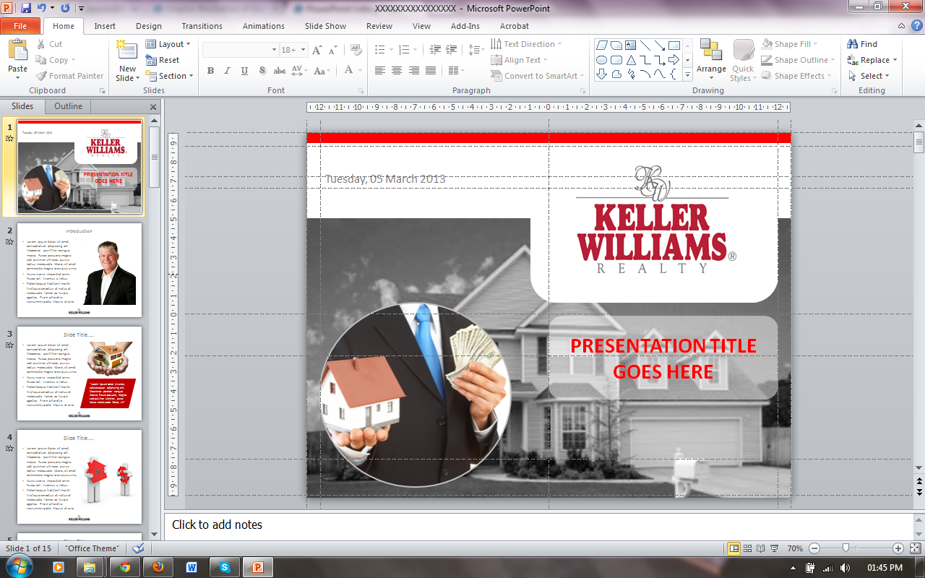This screenshot has height=578, width=925.
Task: Toggle Underline formatting
Action: click(x=244, y=71)
